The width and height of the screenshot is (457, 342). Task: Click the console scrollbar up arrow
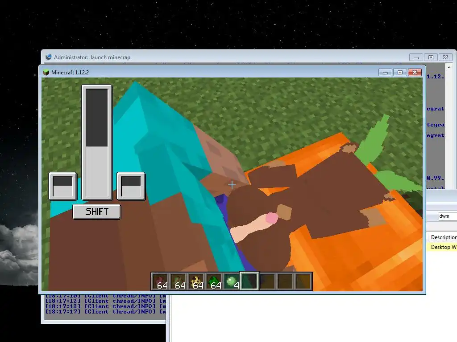(449, 67)
